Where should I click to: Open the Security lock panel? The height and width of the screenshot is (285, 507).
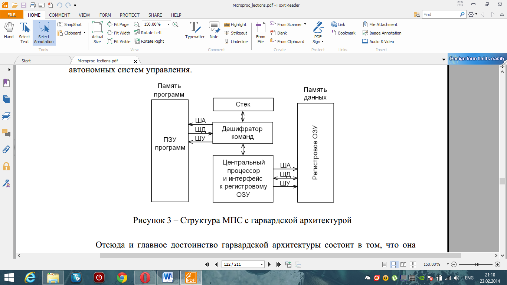(6, 166)
